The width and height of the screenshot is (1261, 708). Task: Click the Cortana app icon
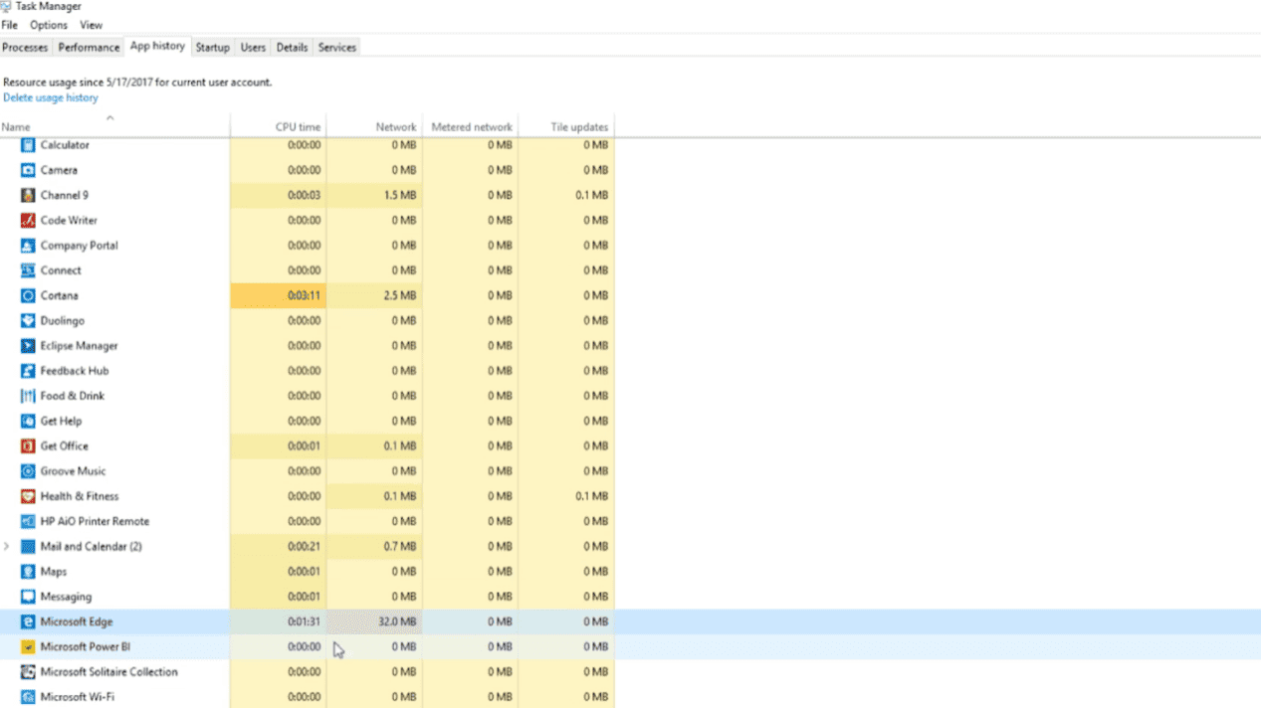point(28,295)
